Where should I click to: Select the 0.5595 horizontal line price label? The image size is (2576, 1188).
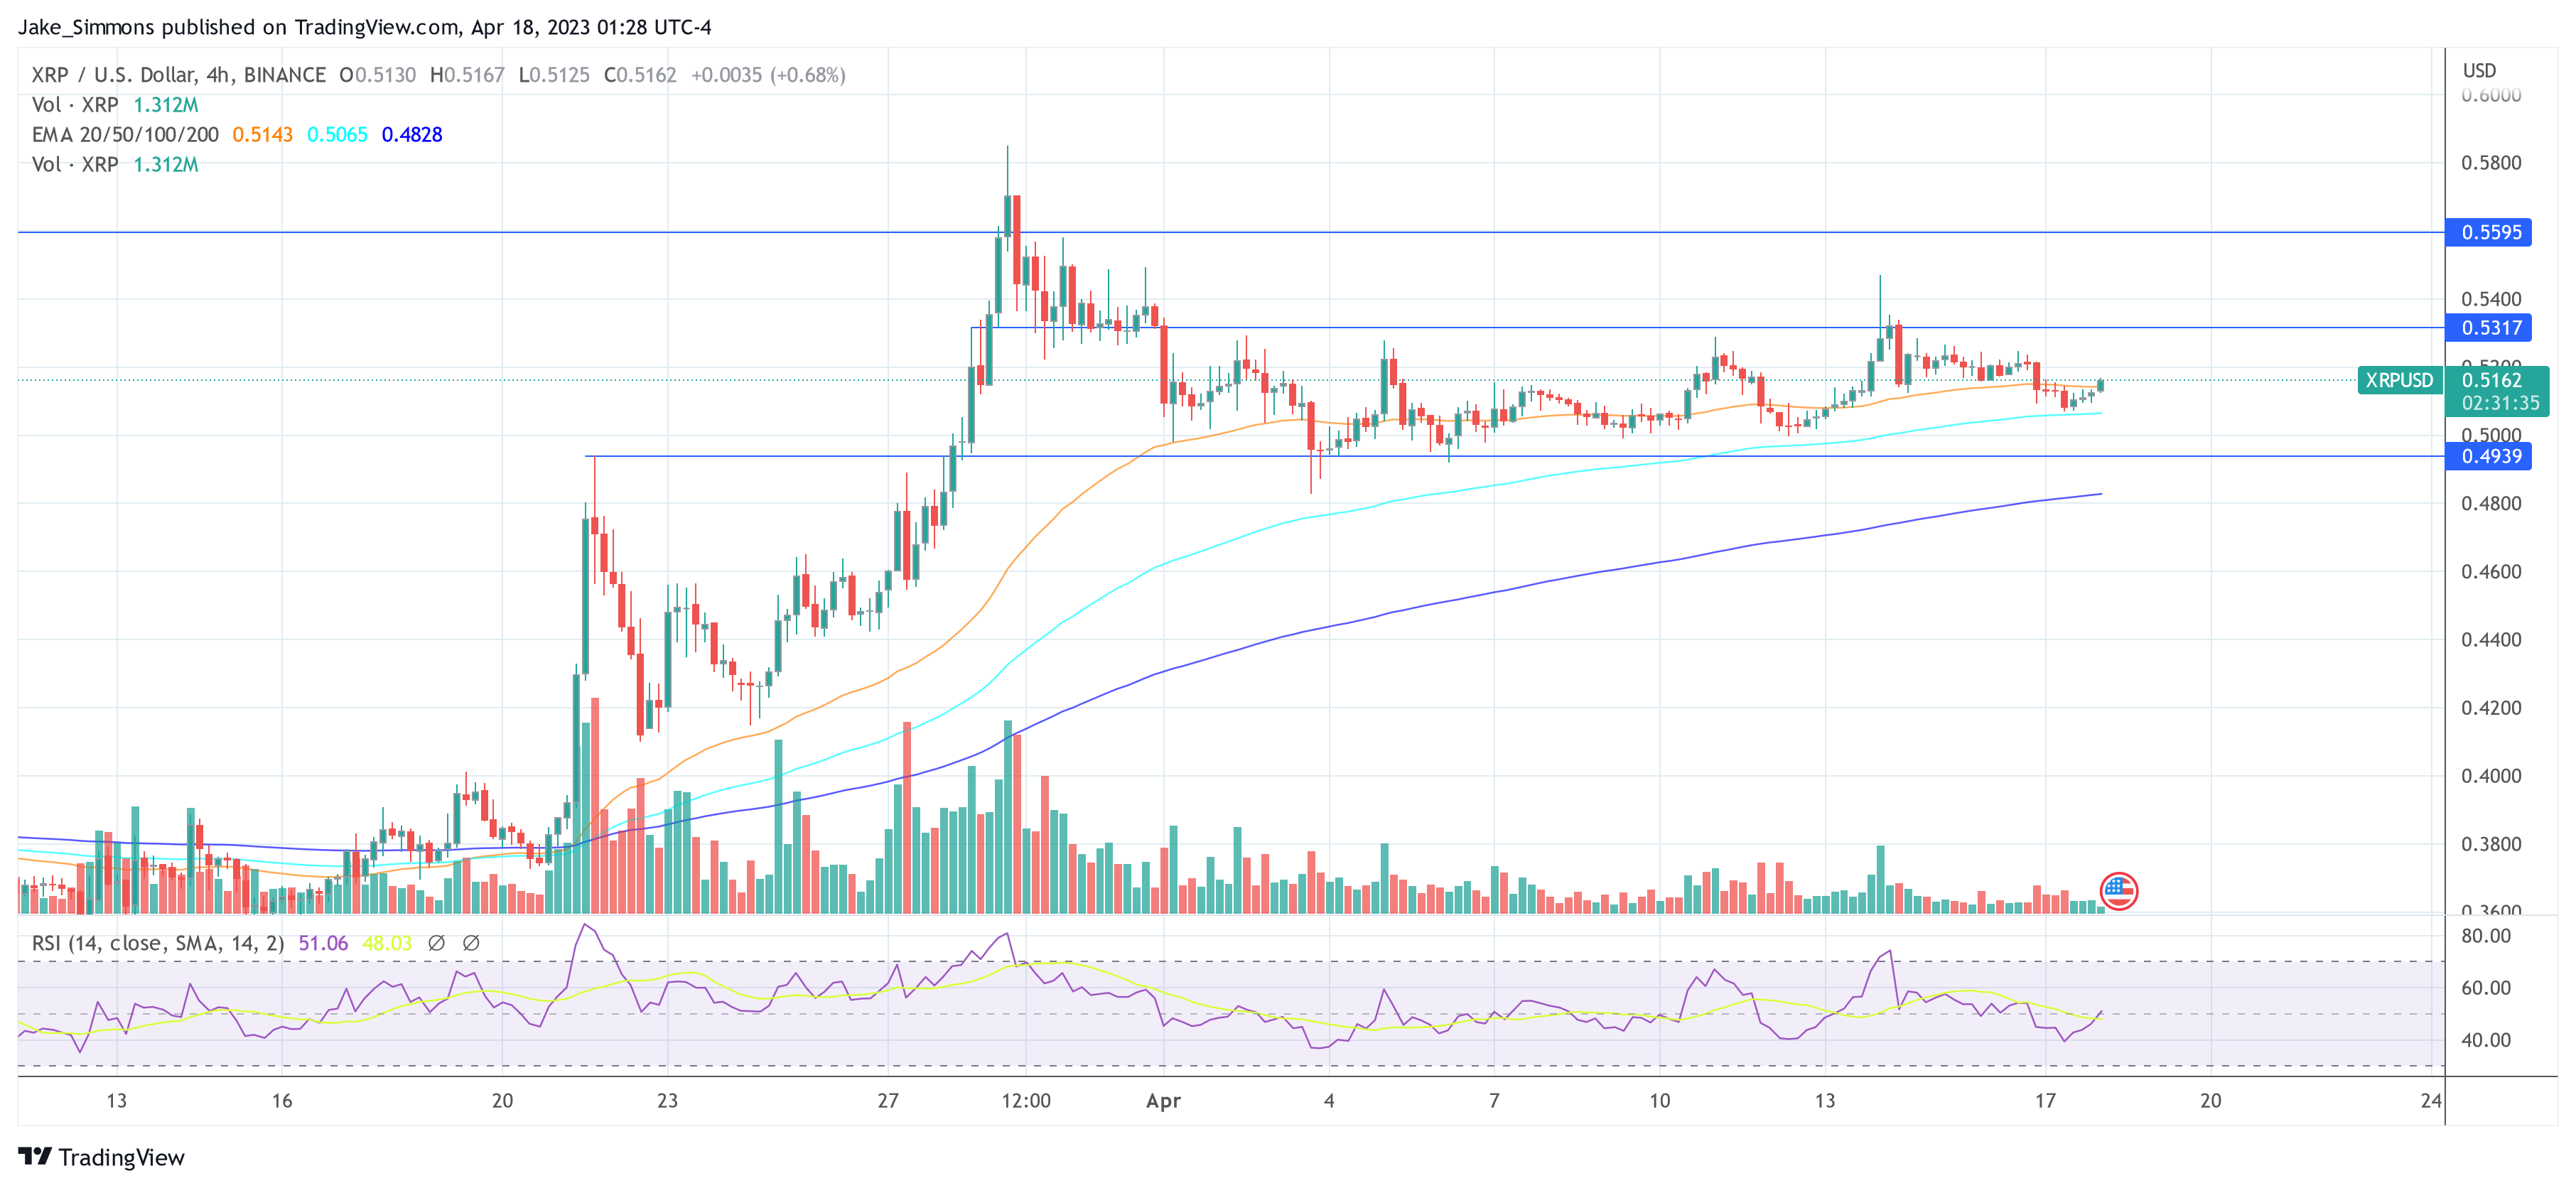pyautogui.click(x=2489, y=232)
